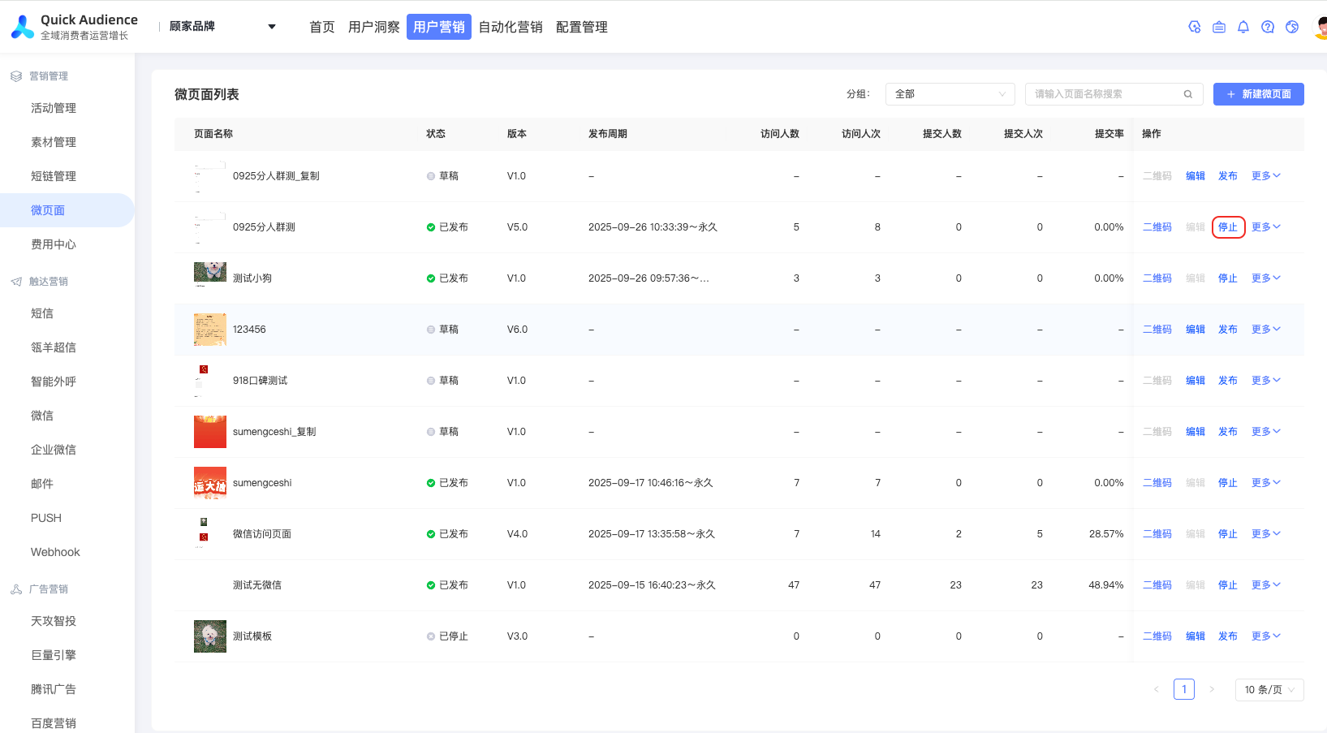Screen dimensions: 1327x733
Task: Click the notification bell icon
Action: coord(1243,27)
